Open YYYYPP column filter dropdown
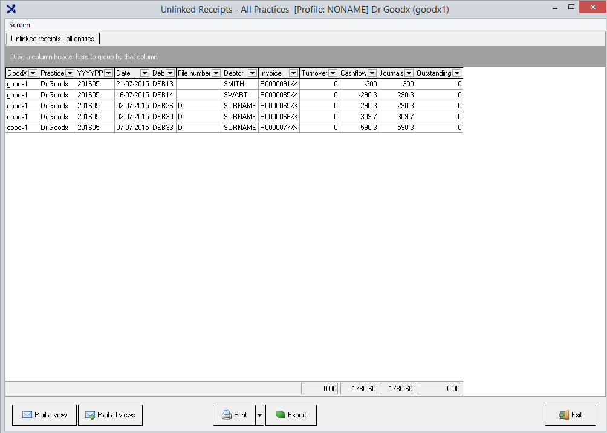Viewport: 607px width, 433px height. tap(108, 73)
